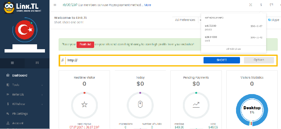This screenshot has width=281, height=129.
Task: Expand the Withdraw submenu arrow
Action: click(x=42, y=104)
